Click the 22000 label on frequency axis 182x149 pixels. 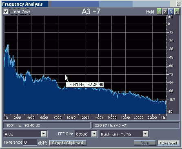click(x=152, y=118)
